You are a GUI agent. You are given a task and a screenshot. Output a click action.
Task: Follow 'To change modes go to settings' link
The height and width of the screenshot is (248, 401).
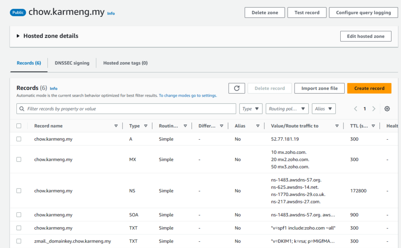click(188, 95)
